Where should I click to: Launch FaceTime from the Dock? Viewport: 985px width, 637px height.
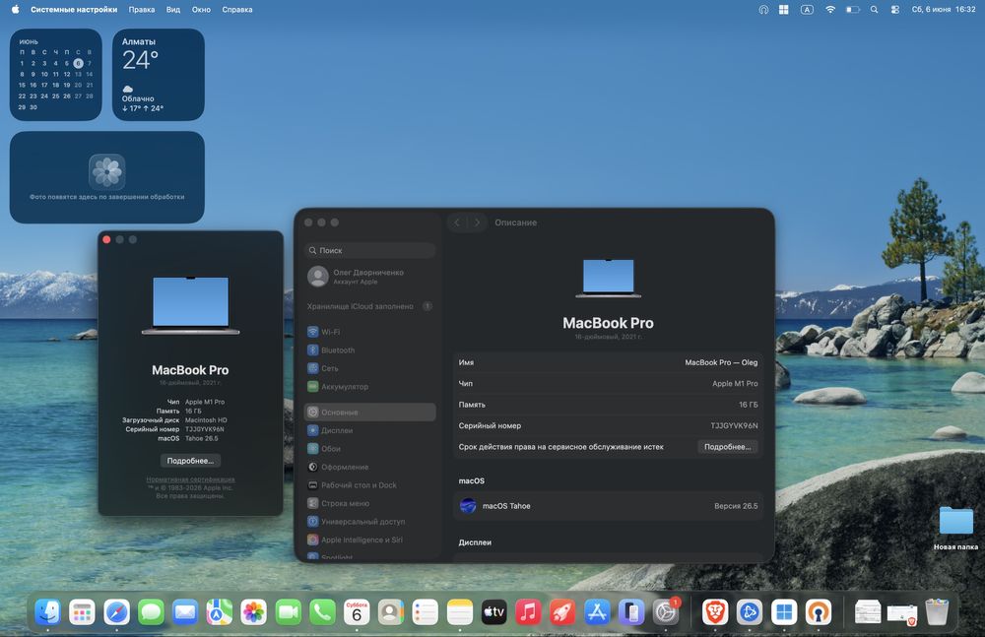(x=289, y=611)
